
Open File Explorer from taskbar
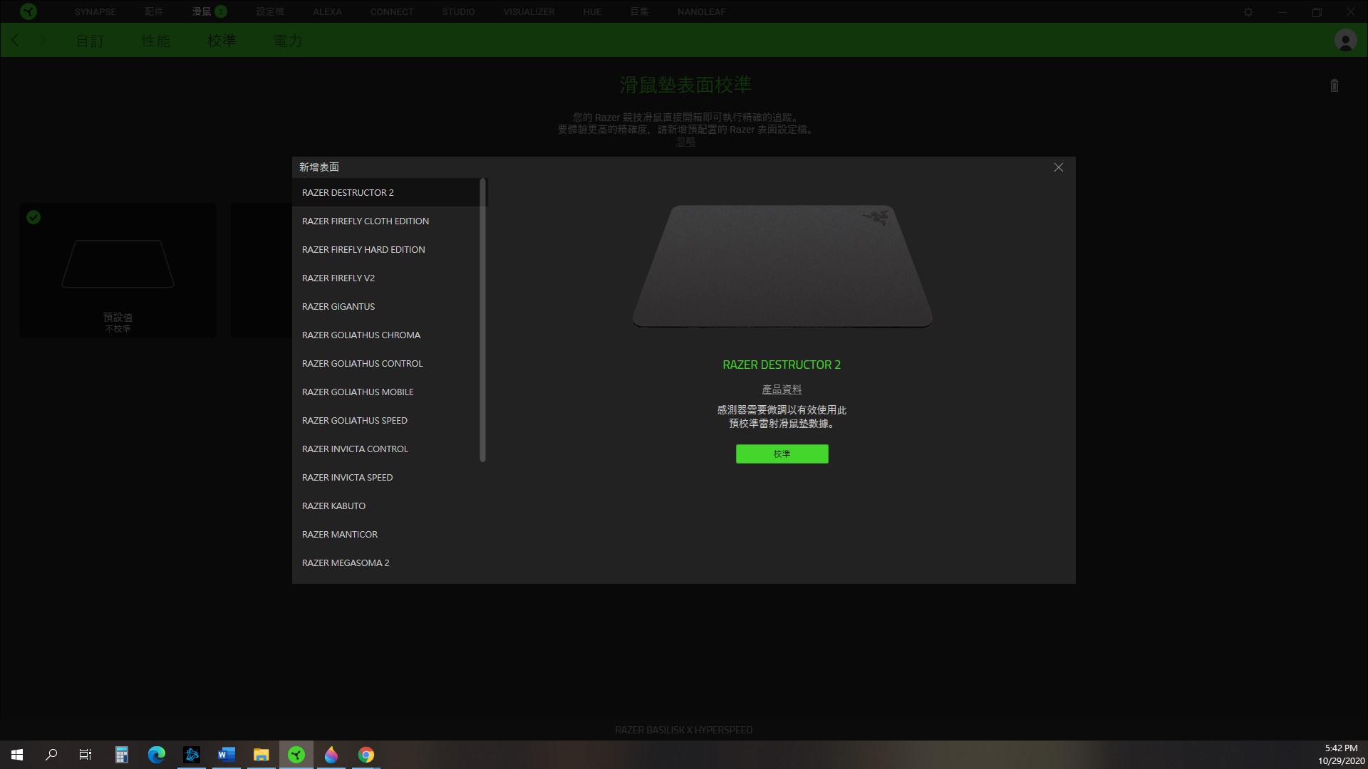[x=261, y=755]
